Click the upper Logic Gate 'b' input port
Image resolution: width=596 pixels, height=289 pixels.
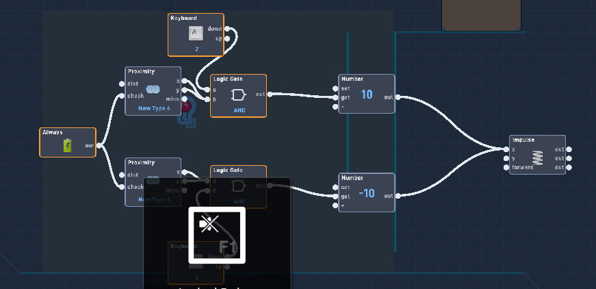(x=207, y=99)
